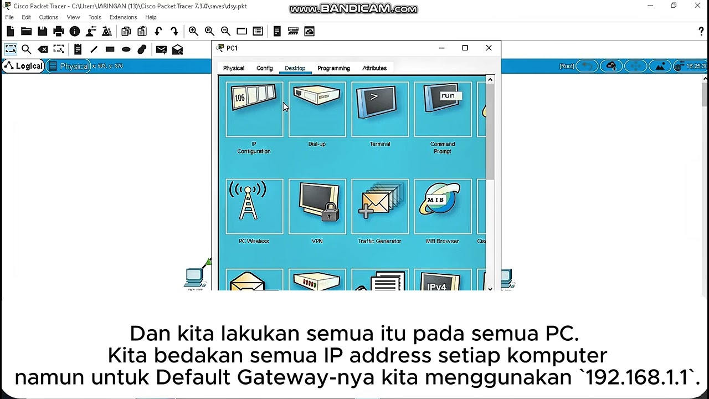Choose the Select tool with the dashed rectangle
This screenshot has height=399, width=709.
tap(11, 49)
